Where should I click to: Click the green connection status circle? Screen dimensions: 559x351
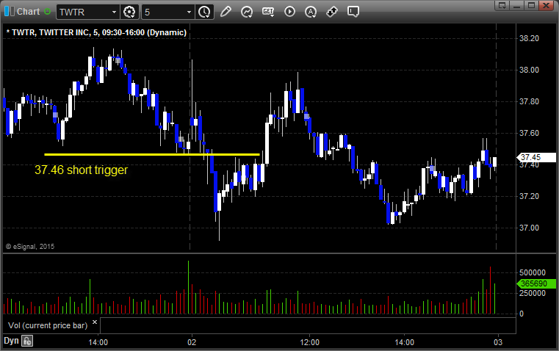tap(48, 12)
